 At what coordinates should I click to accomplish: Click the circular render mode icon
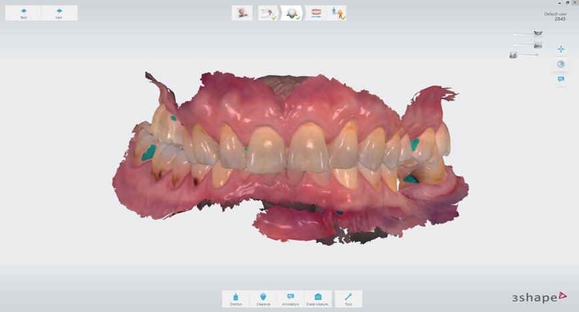click(x=561, y=64)
